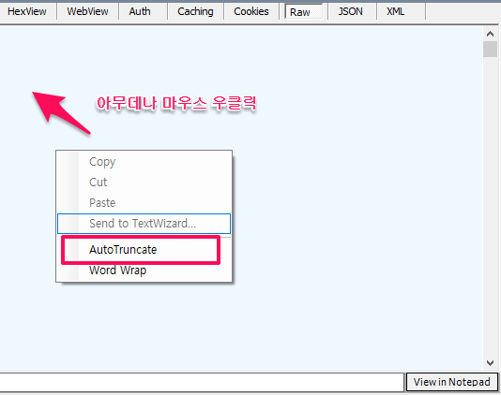
Task: Select the Raw tab
Action: [x=304, y=12]
